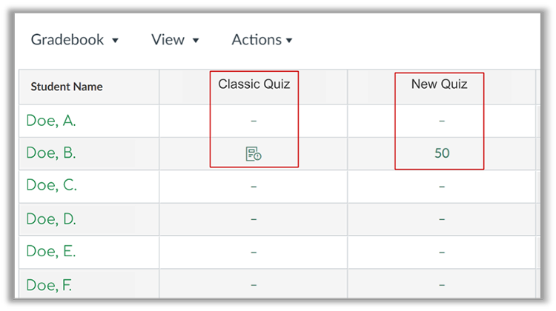Open student Doe, F. link
The image size is (556, 311).
51,284
